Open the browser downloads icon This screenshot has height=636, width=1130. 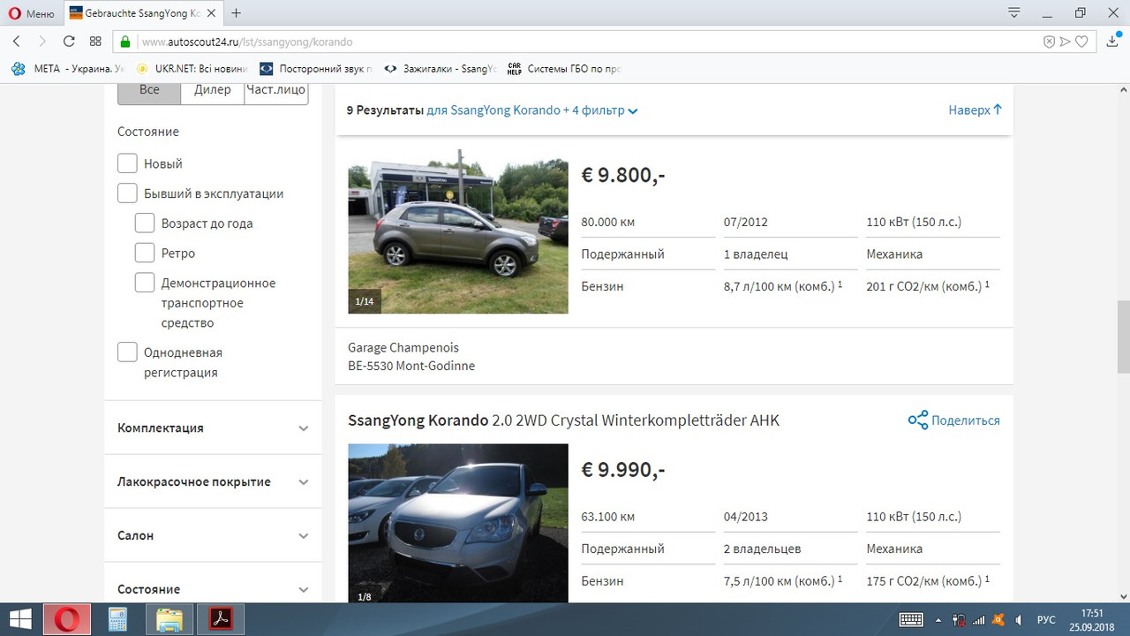pyautogui.click(x=1112, y=42)
